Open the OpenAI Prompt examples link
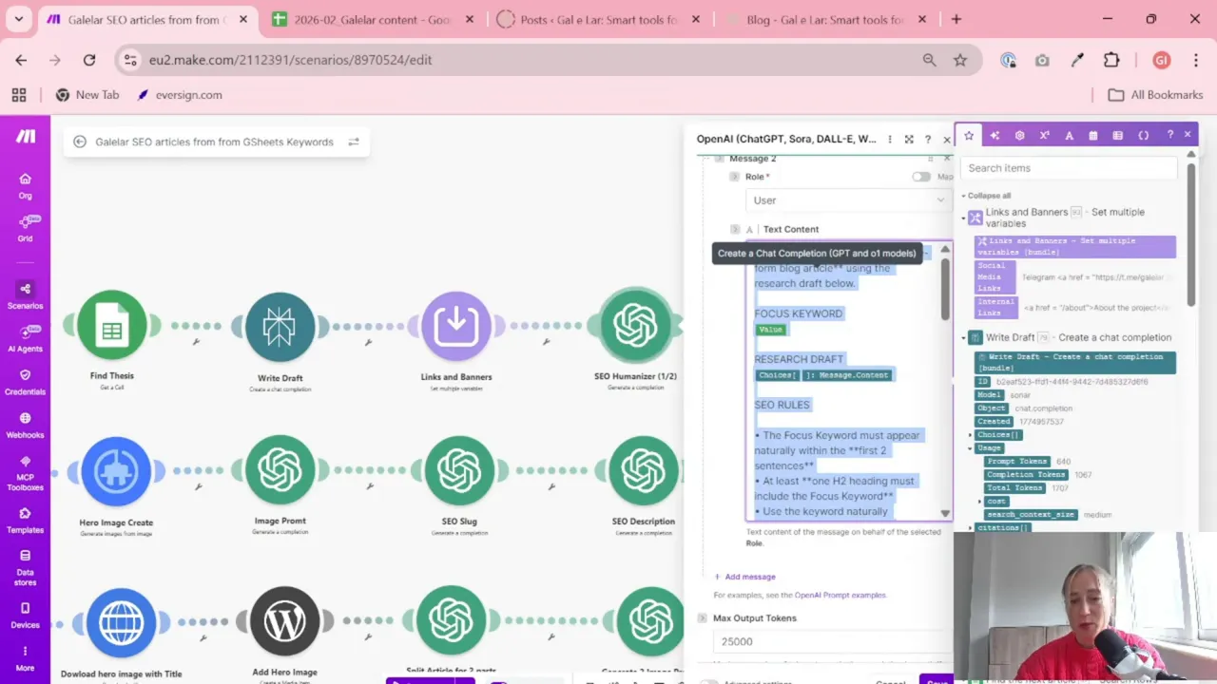This screenshot has width=1217, height=684. click(x=840, y=595)
